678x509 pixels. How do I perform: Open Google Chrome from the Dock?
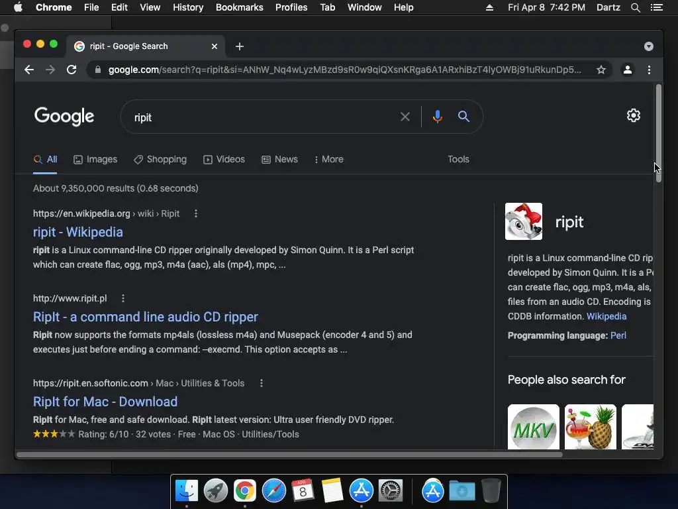pyautogui.click(x=245, y=490)
